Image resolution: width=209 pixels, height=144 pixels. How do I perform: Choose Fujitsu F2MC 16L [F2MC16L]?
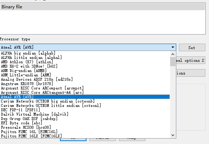tap(85, 132)
